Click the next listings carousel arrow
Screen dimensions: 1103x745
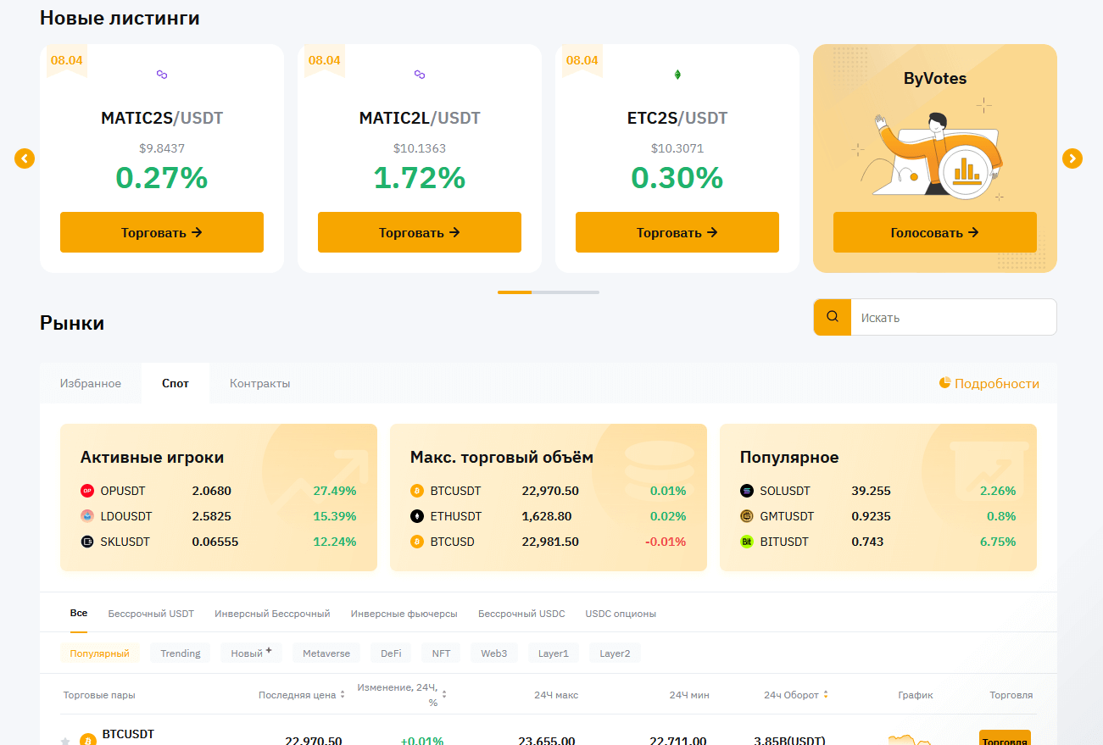pos(1072,158)
